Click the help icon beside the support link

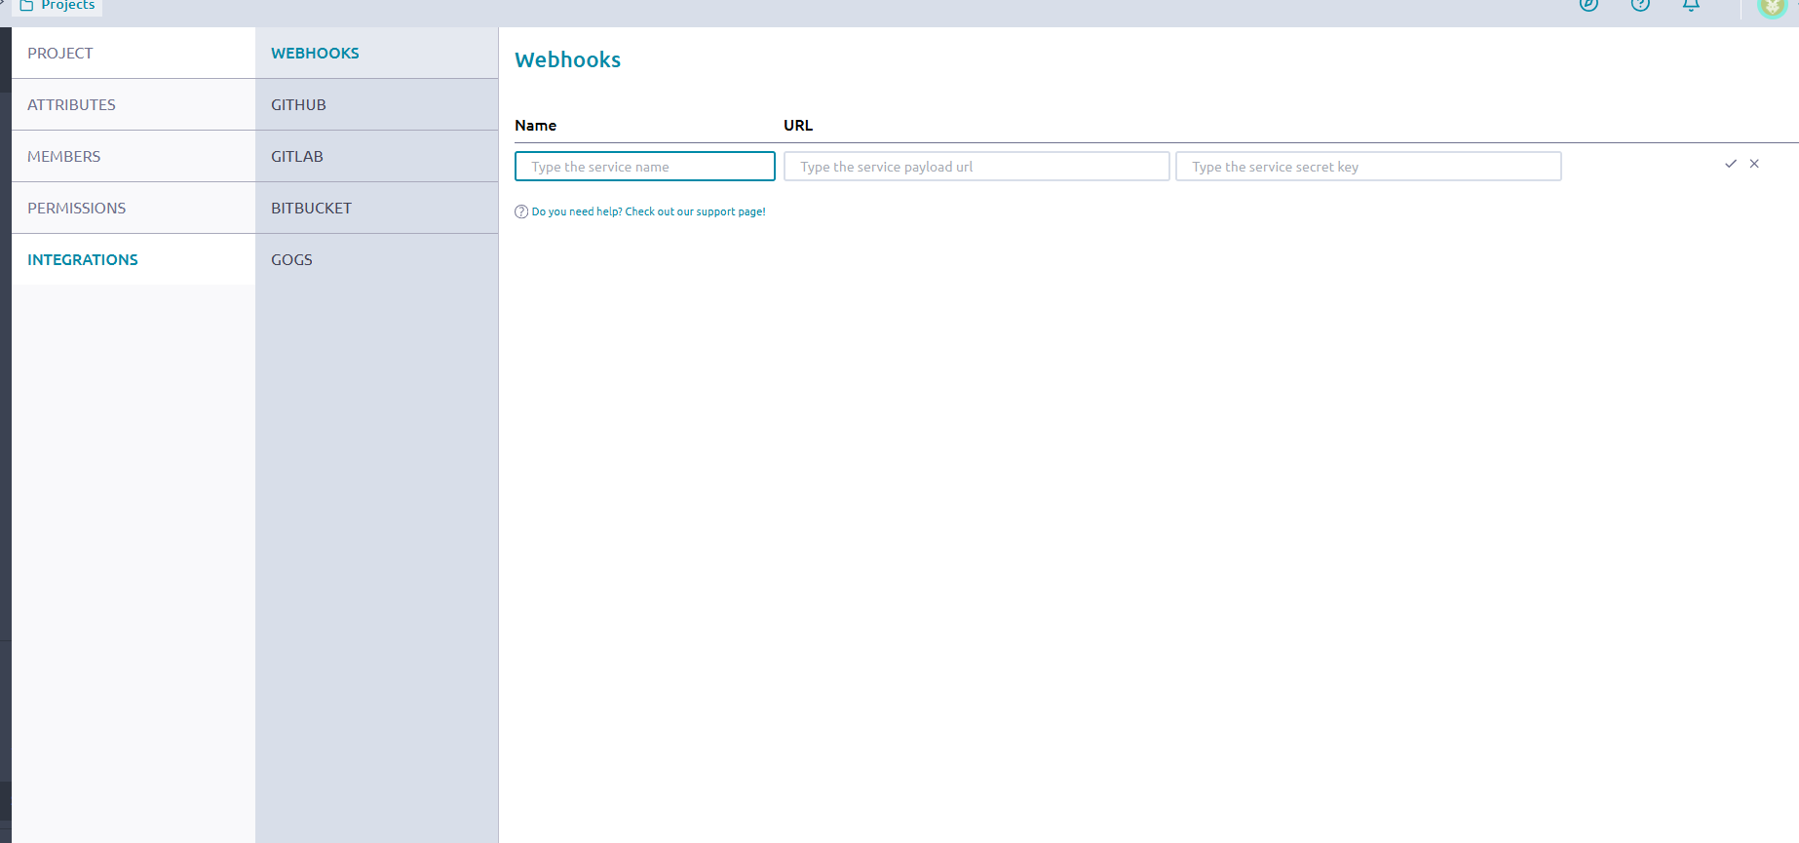pyautogui.click(x=521, y=211)
